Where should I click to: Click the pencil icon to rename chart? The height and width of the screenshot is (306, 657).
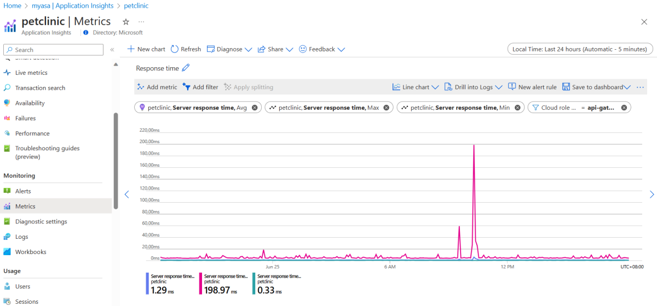click(186, 68)
